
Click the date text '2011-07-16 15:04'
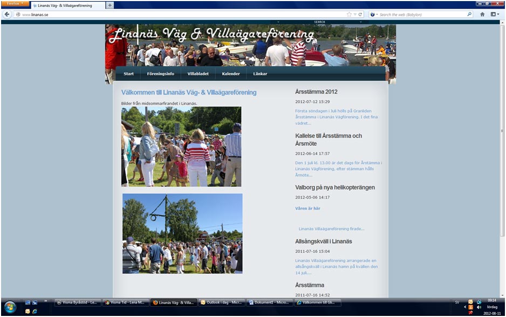coord(312,251)
